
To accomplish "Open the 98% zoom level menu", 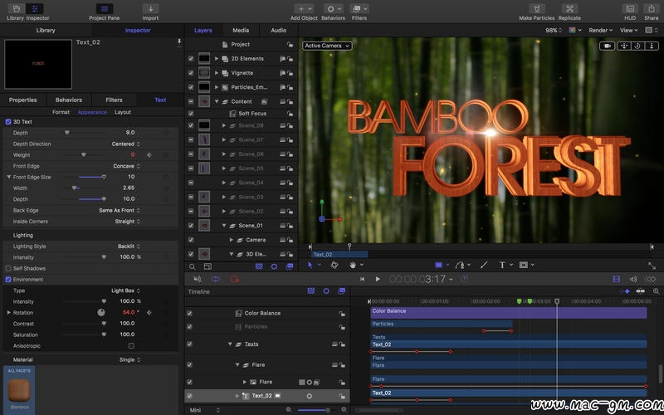I will click(x=554, y=30).
